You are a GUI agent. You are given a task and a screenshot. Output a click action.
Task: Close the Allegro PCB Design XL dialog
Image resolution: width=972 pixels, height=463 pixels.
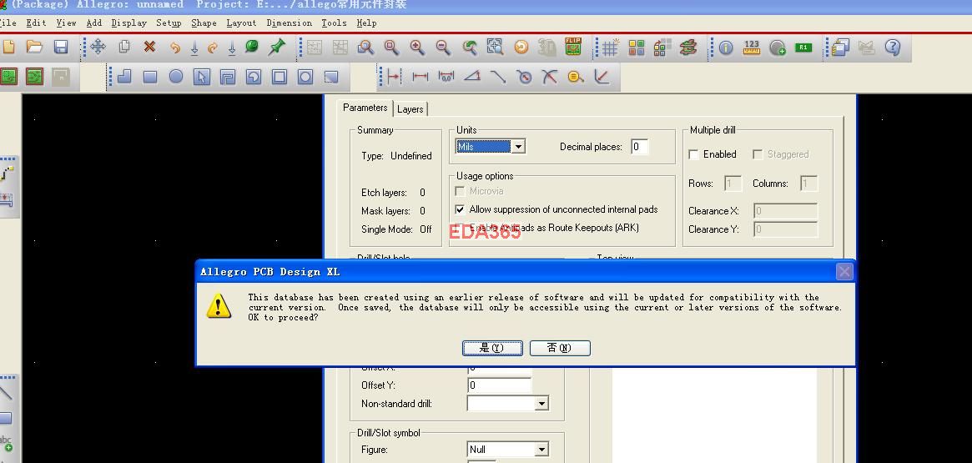coord(844,271)
